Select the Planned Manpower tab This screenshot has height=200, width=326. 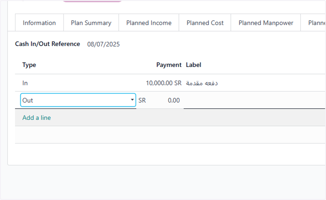click(266, 23)
